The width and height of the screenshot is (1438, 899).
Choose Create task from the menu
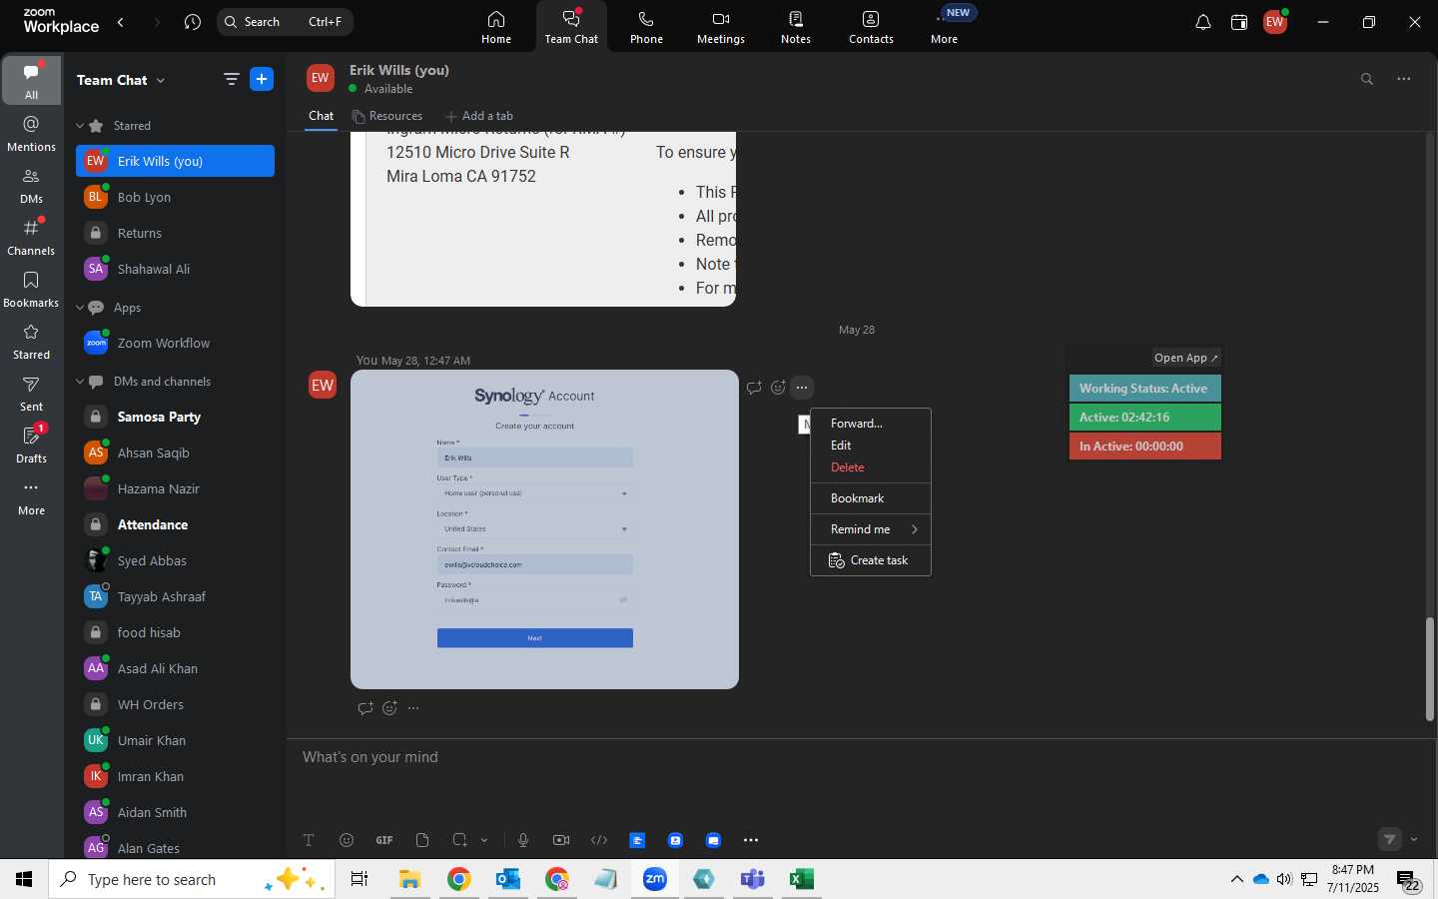pos(870,560)
